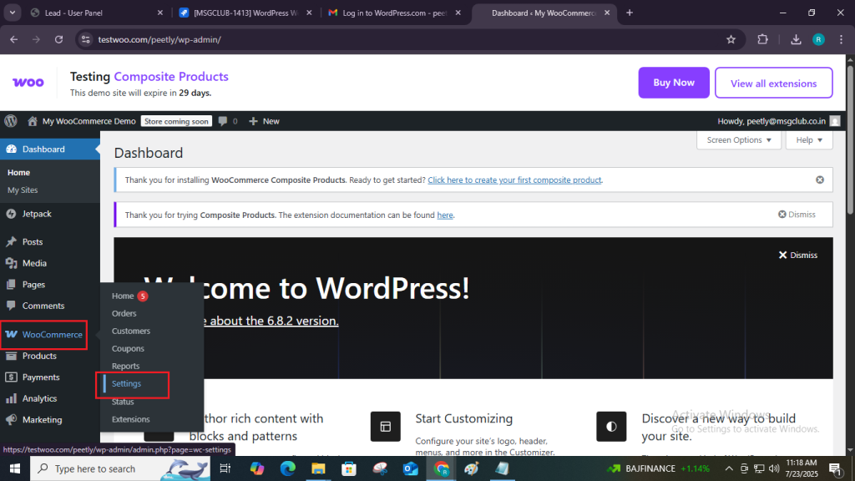Screen dimensions: 855x481
Task: View site information icon in address bar
Action: tap(86, 39)
